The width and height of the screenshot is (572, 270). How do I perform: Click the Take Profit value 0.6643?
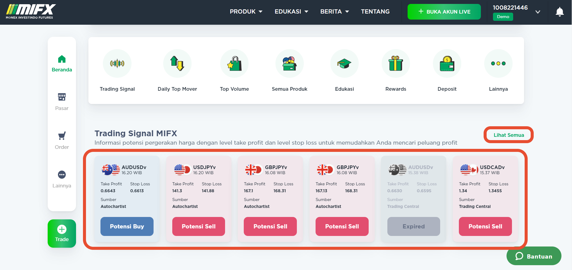(108, 191)
